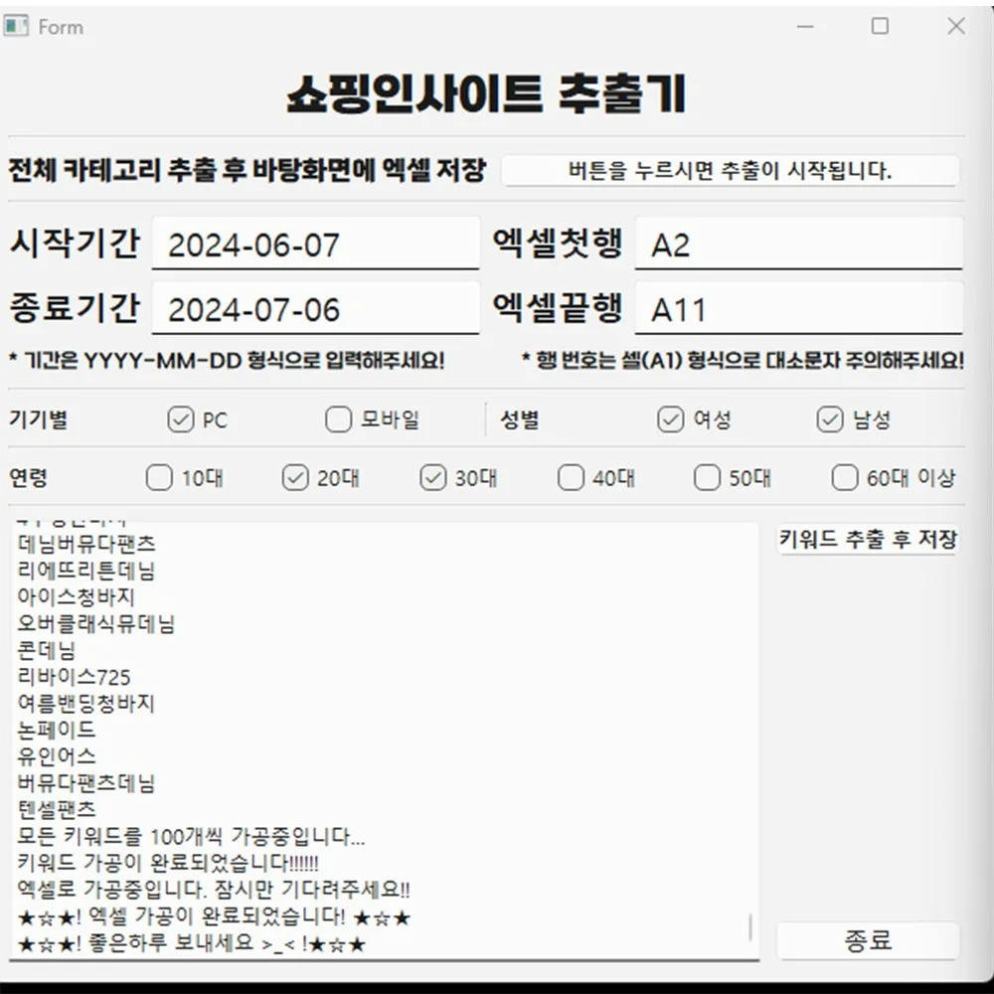Click the 유인어스 log line
Screen dimensions: 994x994
point(57,756)
